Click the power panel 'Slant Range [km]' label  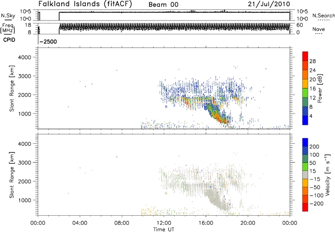tap(12, 88)
